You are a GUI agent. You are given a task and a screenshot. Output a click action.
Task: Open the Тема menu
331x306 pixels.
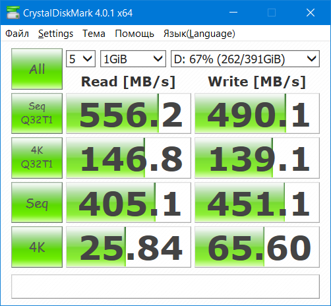click(94, 34)
